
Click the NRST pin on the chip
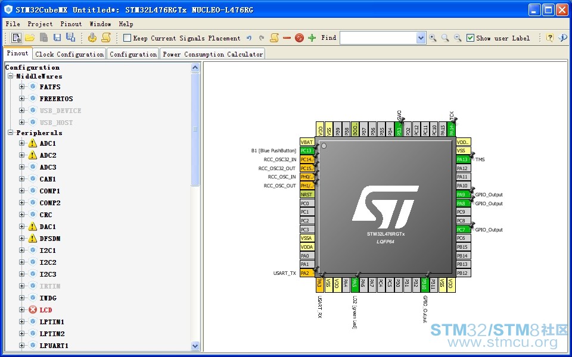[x=307, y=195]
